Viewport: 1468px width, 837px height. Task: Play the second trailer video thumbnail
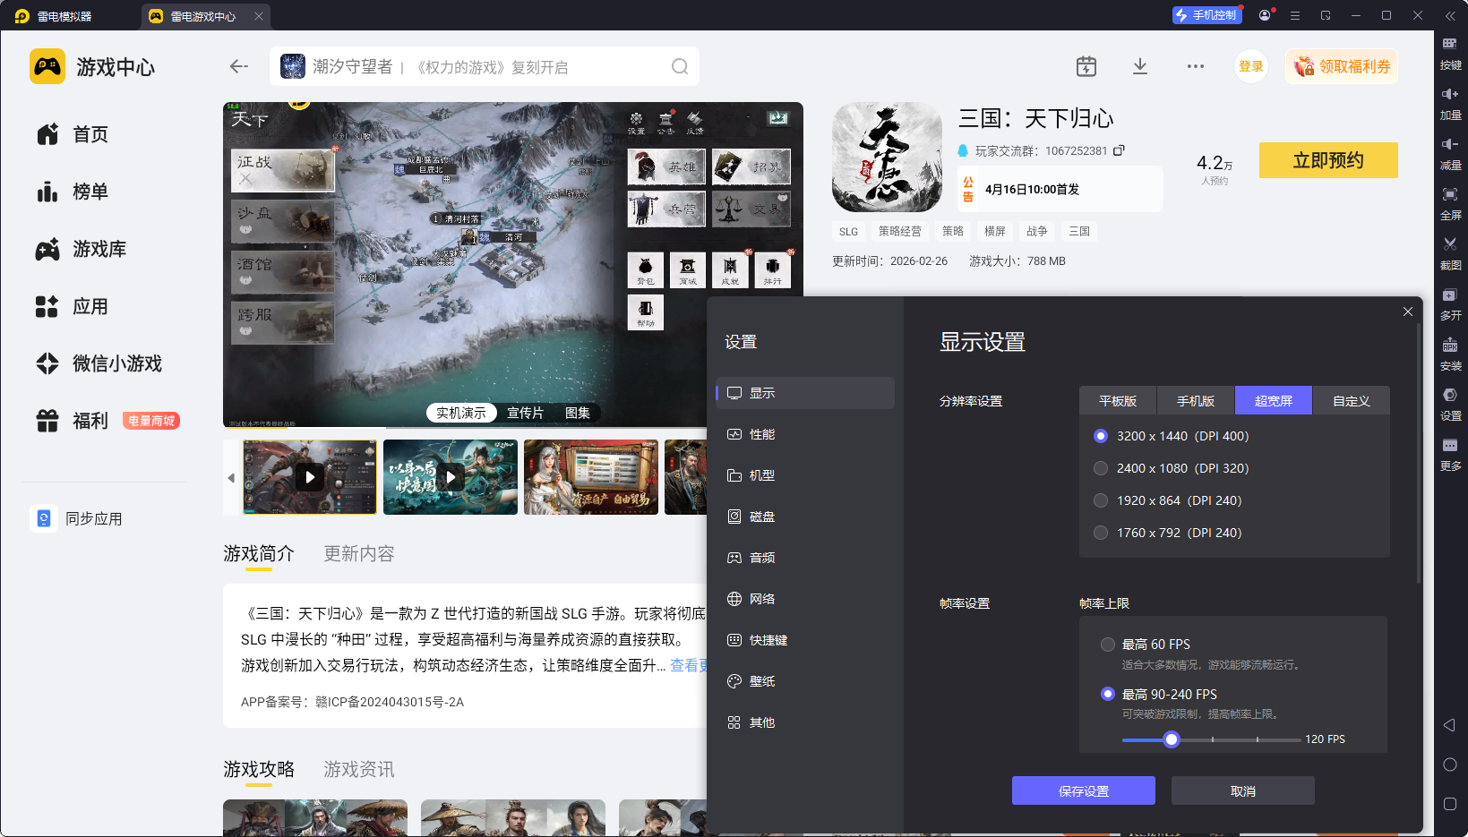pyautogui.click(x=451, y=477)
